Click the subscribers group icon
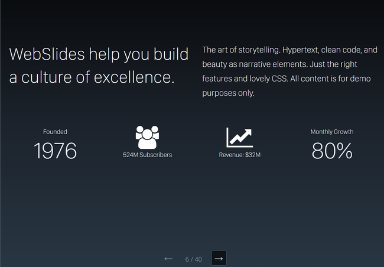Viewport: 384px width, 267px height. [x=147, y=137]
